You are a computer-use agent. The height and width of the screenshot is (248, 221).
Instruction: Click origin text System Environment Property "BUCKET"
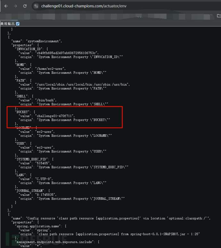pyautogui.click(x=73, y=120)
